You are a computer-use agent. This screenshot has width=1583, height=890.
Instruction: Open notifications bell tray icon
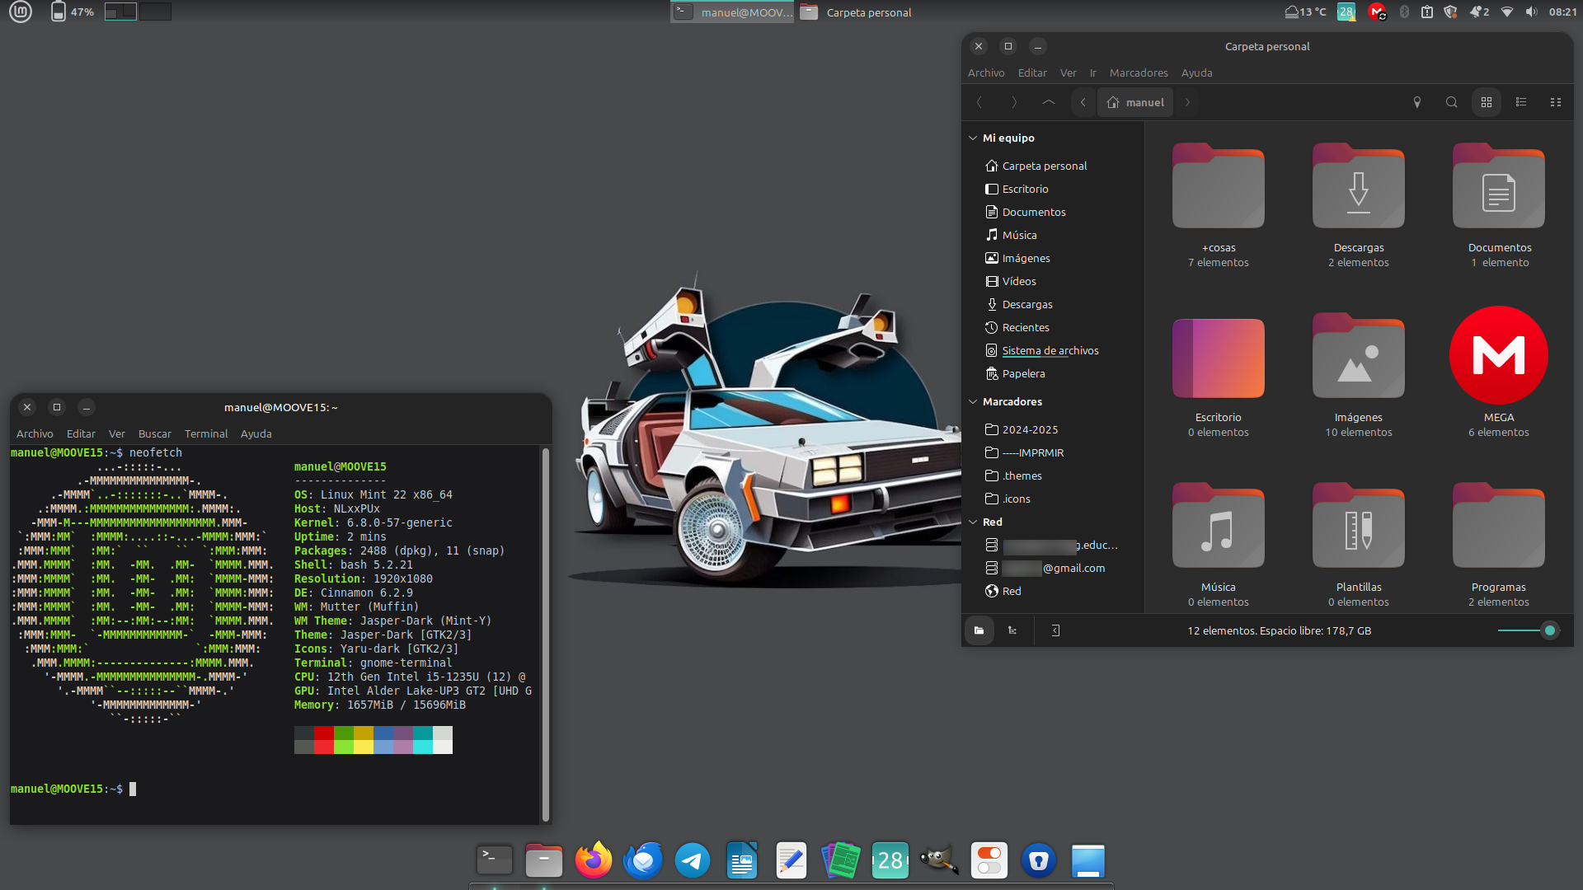pos(1479,12)
